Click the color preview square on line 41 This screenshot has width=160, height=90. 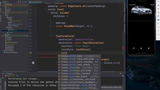33,63
